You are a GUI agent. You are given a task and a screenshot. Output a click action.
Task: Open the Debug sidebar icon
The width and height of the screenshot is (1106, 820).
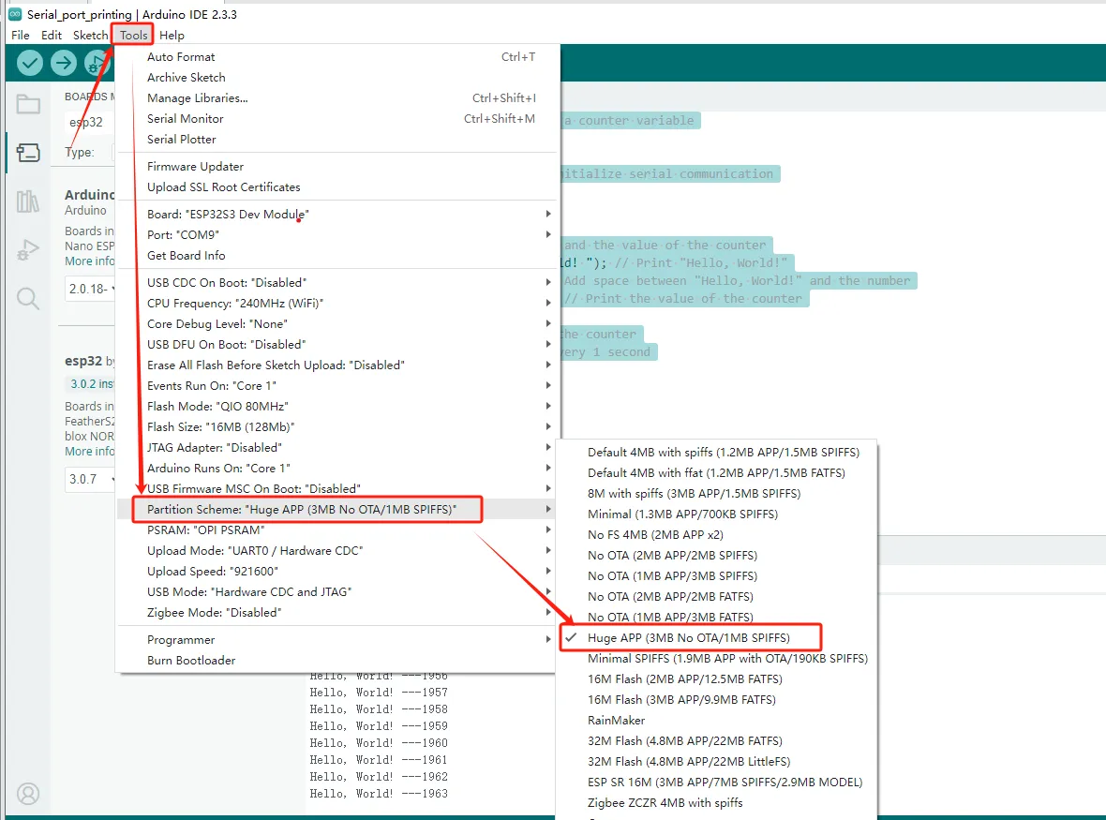pos(28,249)
